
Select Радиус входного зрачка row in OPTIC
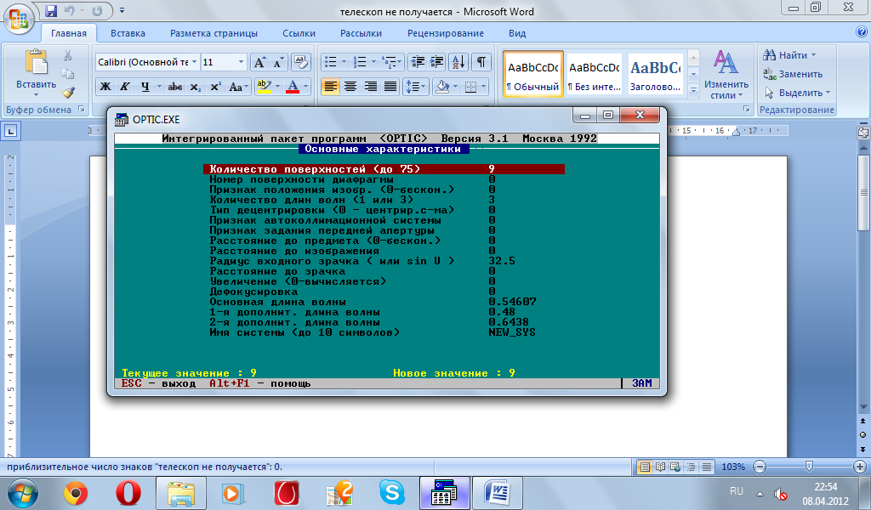point(384,261)
